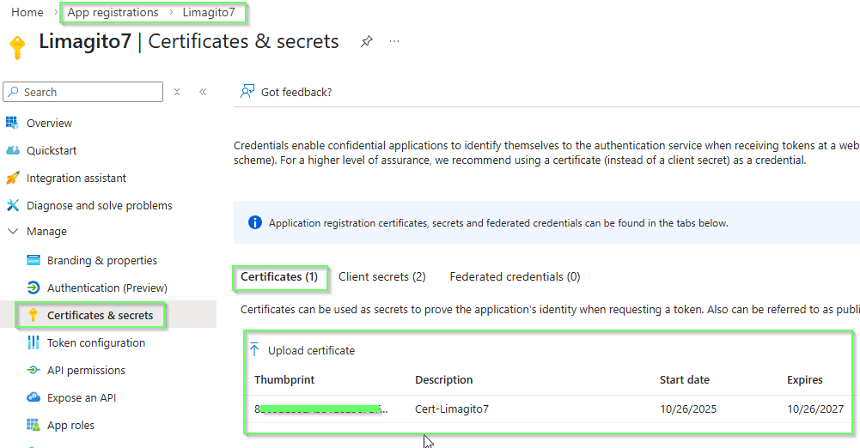The height and width of the screenshot is (448, 860).
Task: Open Diagnose and solve problems
Action: click(x=100, y=205)
